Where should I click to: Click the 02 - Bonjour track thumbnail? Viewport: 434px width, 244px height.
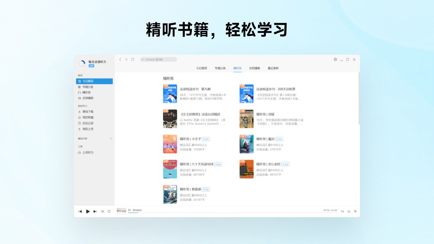tap(121, 211)
